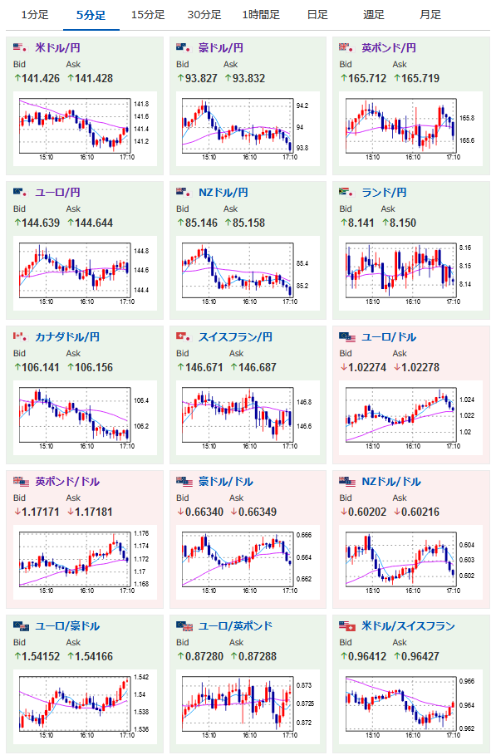The image size is (496, 755).
Task: Select the 15分足 timeframe tab
Action: [148, 15]
